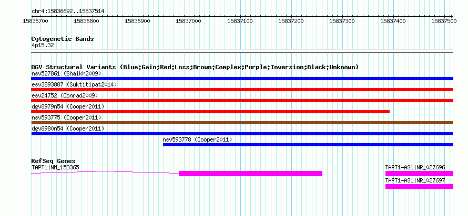Click the 15837400 ruler position
The height and width of the screenshot is (216, 468).
393,21
